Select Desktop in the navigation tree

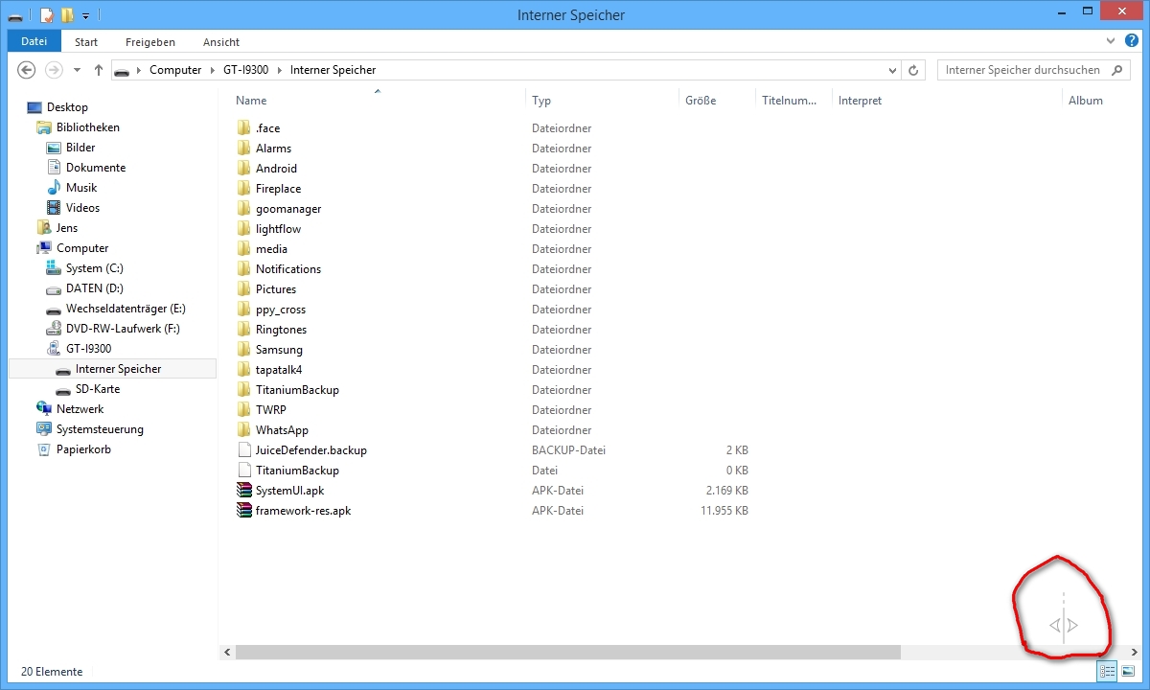point(67,107)
